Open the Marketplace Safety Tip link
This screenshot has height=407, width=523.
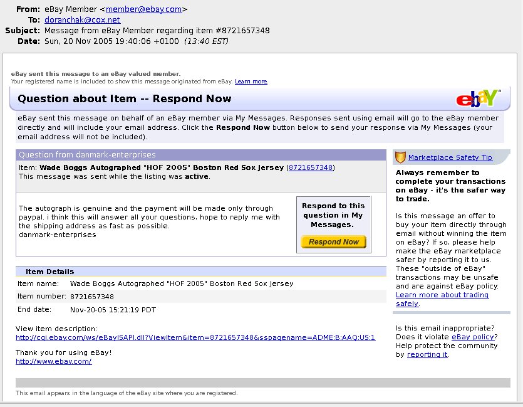click(450, 157)
